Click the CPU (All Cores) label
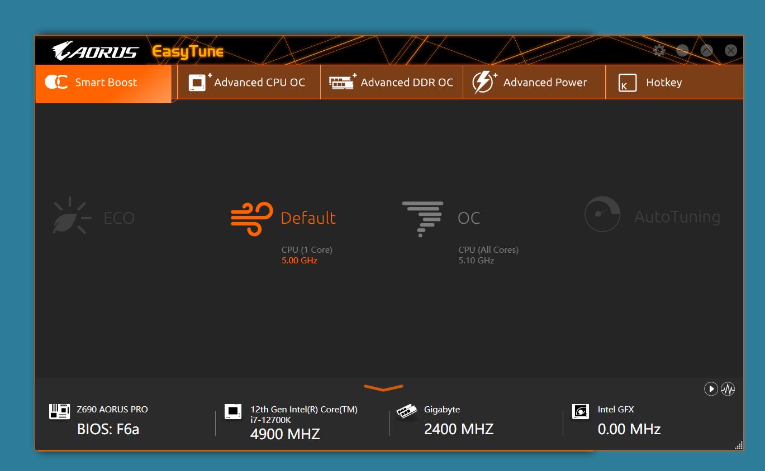Viewport: 765px width, 471px height. 488,250
